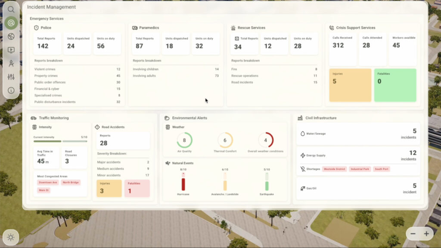Click the Gas/Oil pump icon
441x248 pixels.
click(x=303, y=189)
